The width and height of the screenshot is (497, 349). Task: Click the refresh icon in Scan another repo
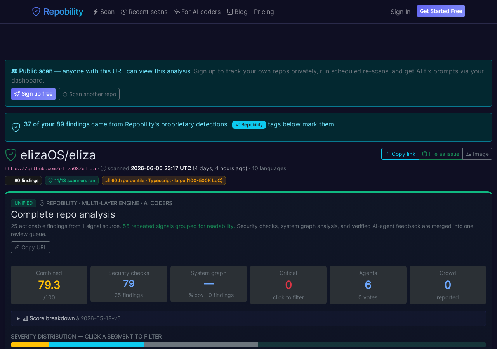(65, 94)
